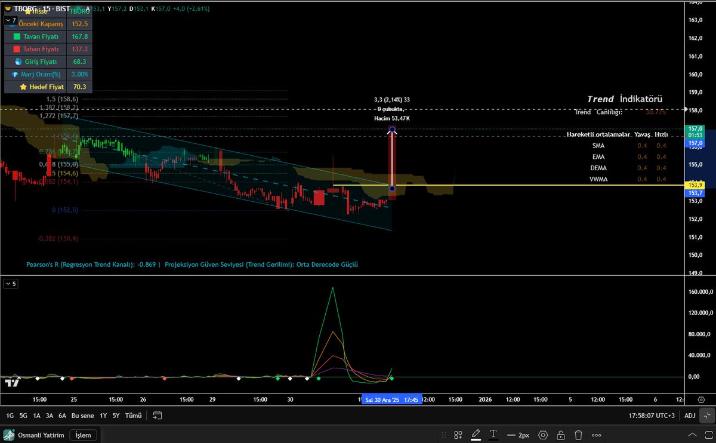
Task: Click the 153,9 yellow price label on scale
Action: tap(696, 184)
